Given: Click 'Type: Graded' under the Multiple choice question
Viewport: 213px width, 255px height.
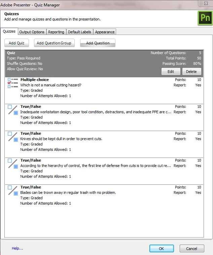Looking at the screenshot, I should (31, 90).
